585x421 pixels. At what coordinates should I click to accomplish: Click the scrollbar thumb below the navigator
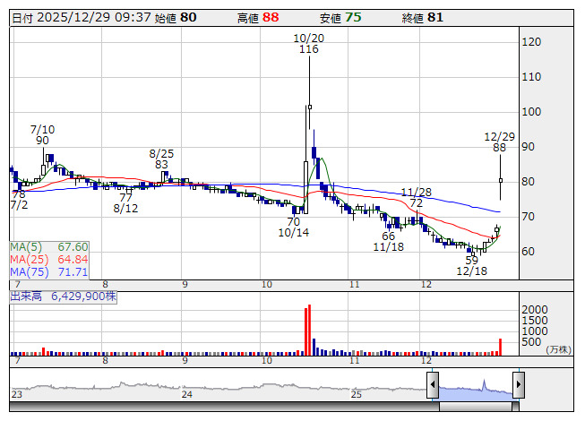(475, 406)
